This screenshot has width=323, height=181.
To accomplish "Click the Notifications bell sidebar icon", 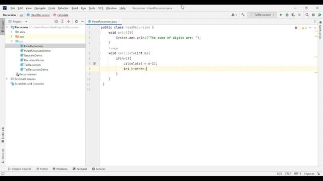I will pyautogui.click(x=320, y=22).
